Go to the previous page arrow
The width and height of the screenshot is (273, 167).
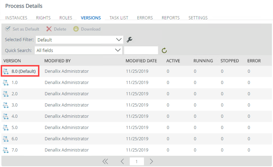click(x=122, y=161)
